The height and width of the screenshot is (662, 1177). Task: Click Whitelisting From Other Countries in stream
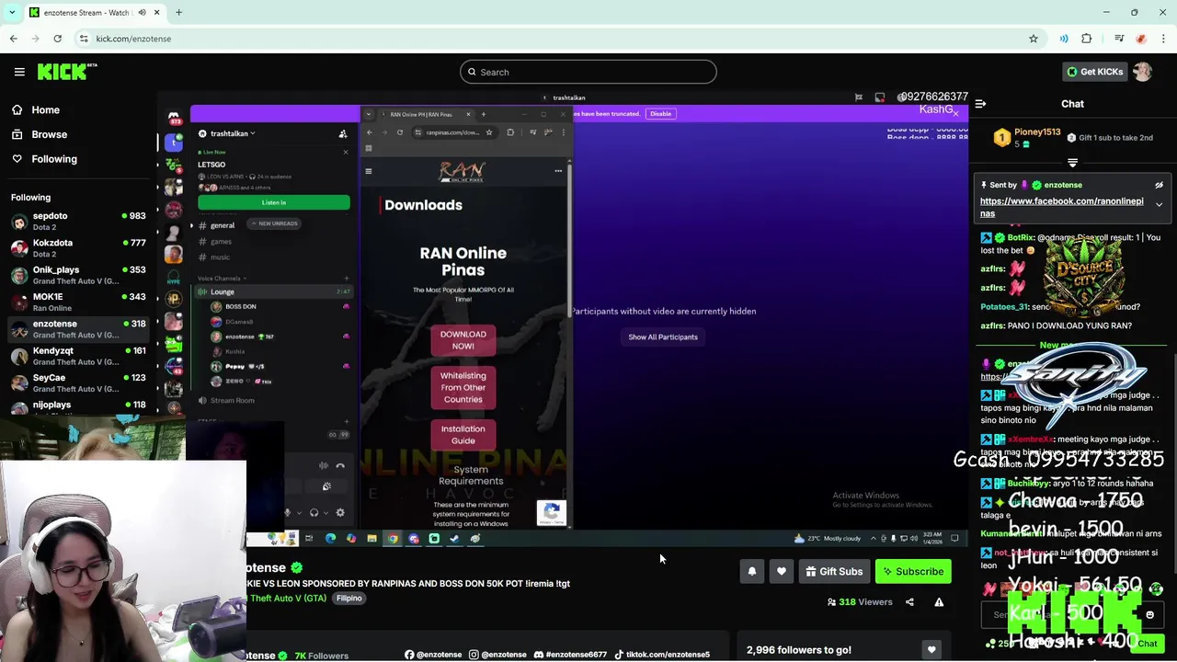(x=463, y=387)
